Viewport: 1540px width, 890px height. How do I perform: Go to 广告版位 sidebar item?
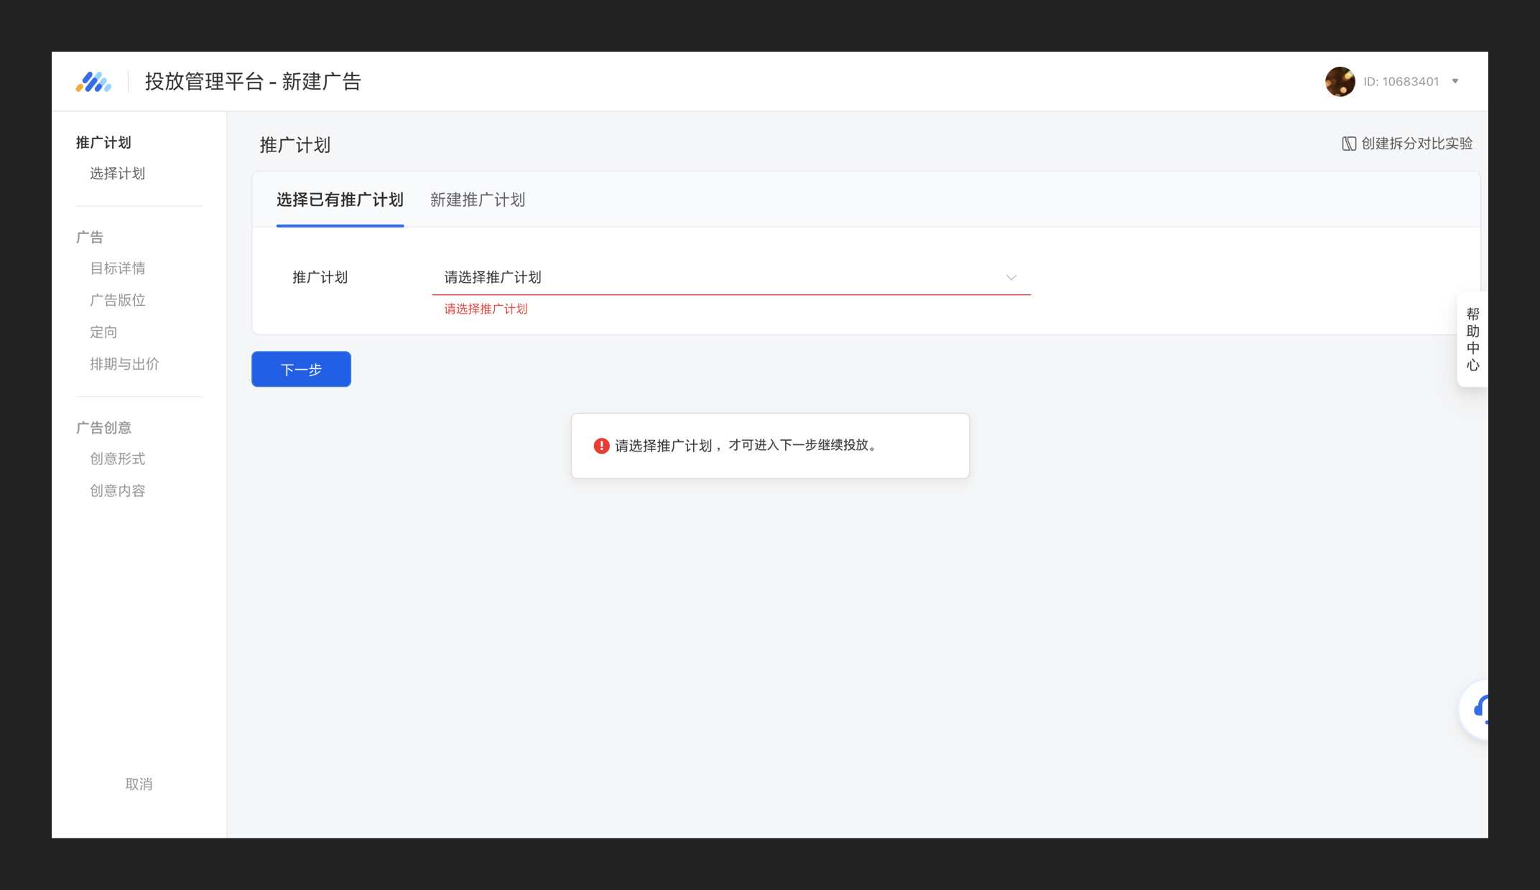[x=117, y=300]
